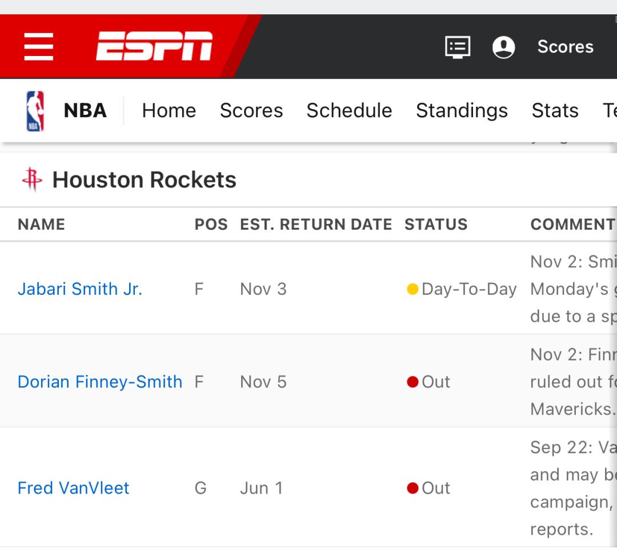
Task: Click the NBA section title text
Action: point(85,110)
